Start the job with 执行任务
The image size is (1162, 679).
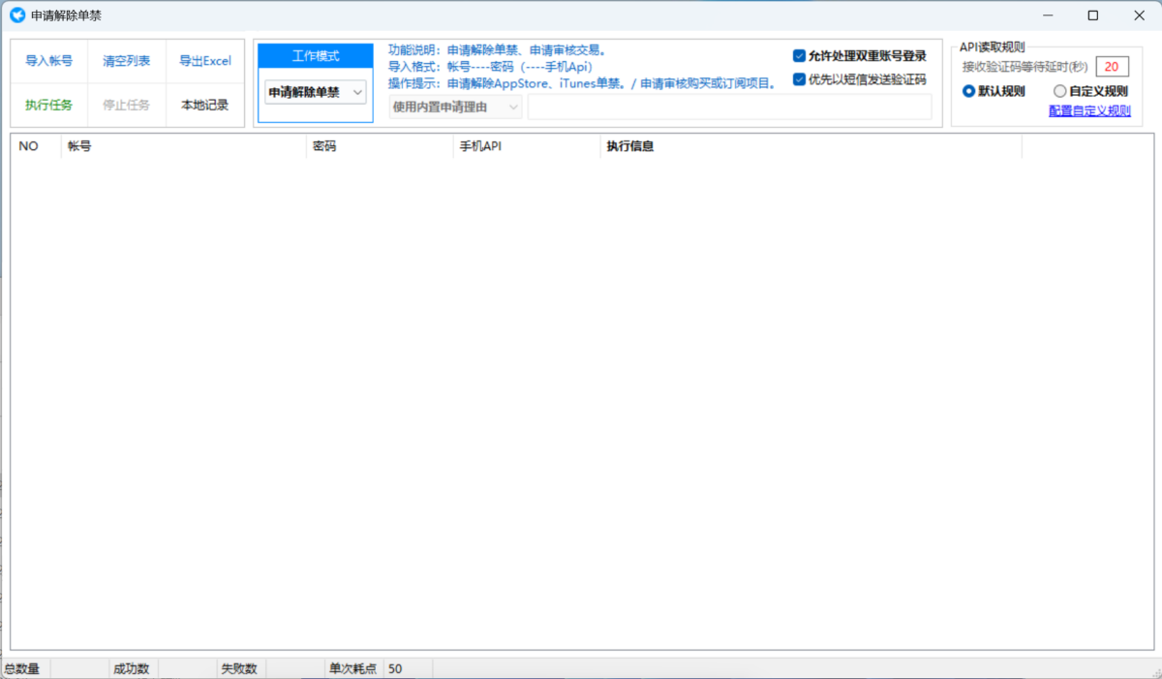coord(48,105)
